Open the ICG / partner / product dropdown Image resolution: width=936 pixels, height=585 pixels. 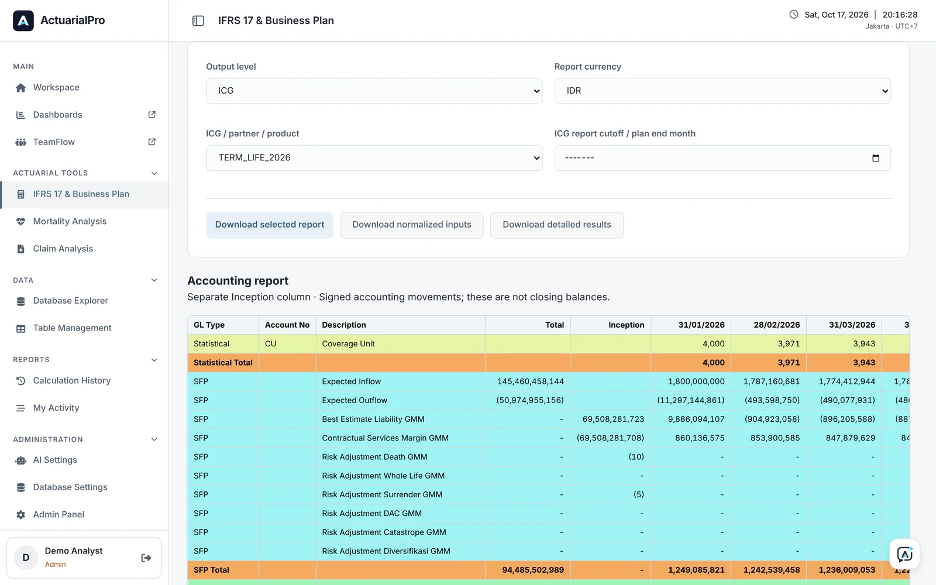tap(374, 158)
